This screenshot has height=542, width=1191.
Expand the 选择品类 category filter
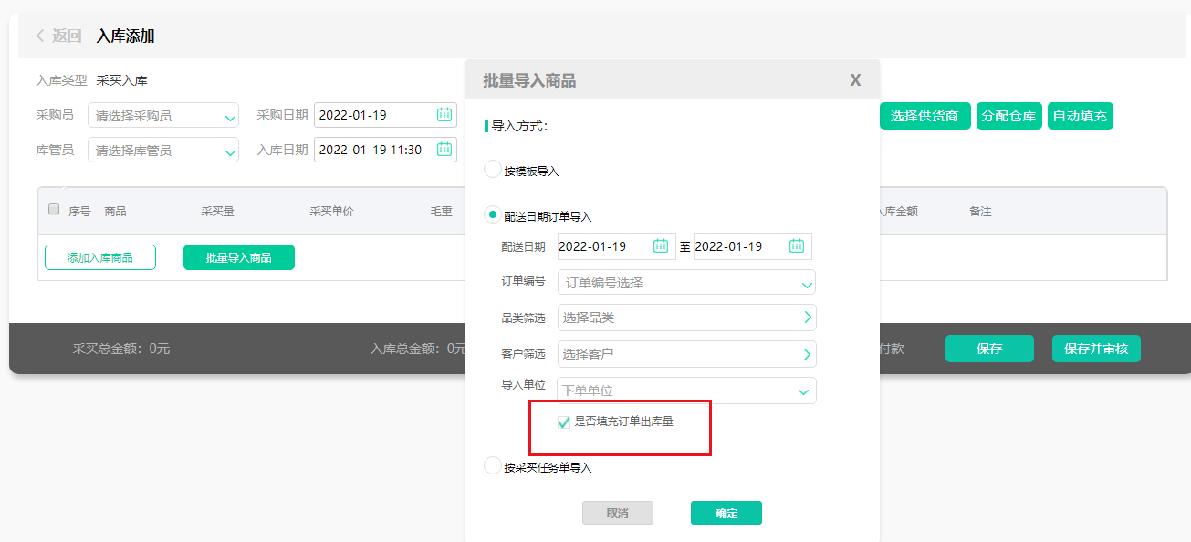pyautogui.click(x=685, y=318)
